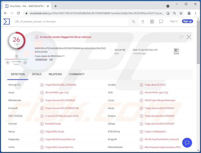The image size is (201, 153).
Task: Click Fortinet PossibleThreat result
Action: (53, 124)
